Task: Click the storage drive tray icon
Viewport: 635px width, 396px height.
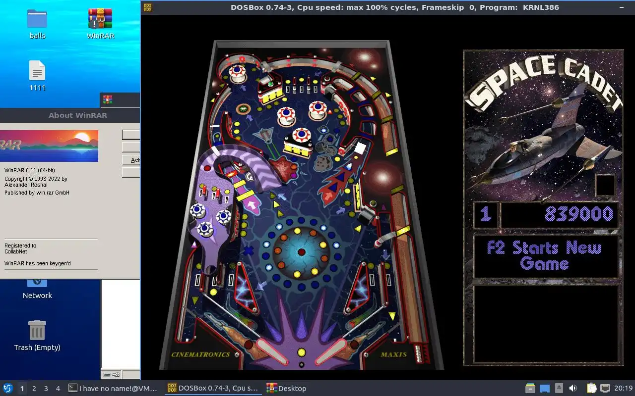Action: (x=530, y=388)
